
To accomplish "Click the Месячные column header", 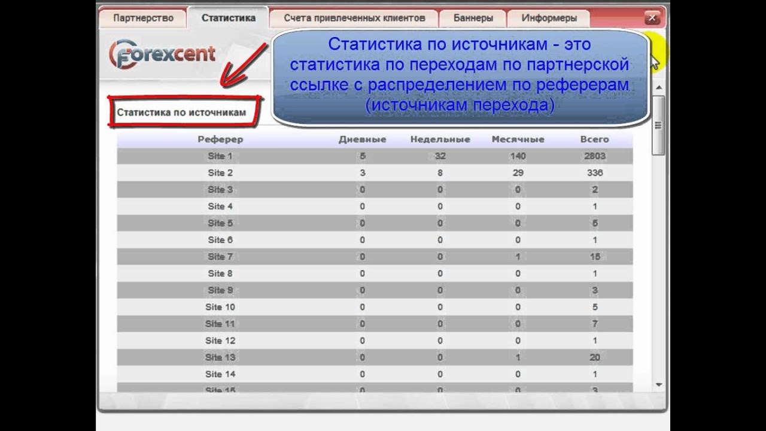I will [518, 139].
